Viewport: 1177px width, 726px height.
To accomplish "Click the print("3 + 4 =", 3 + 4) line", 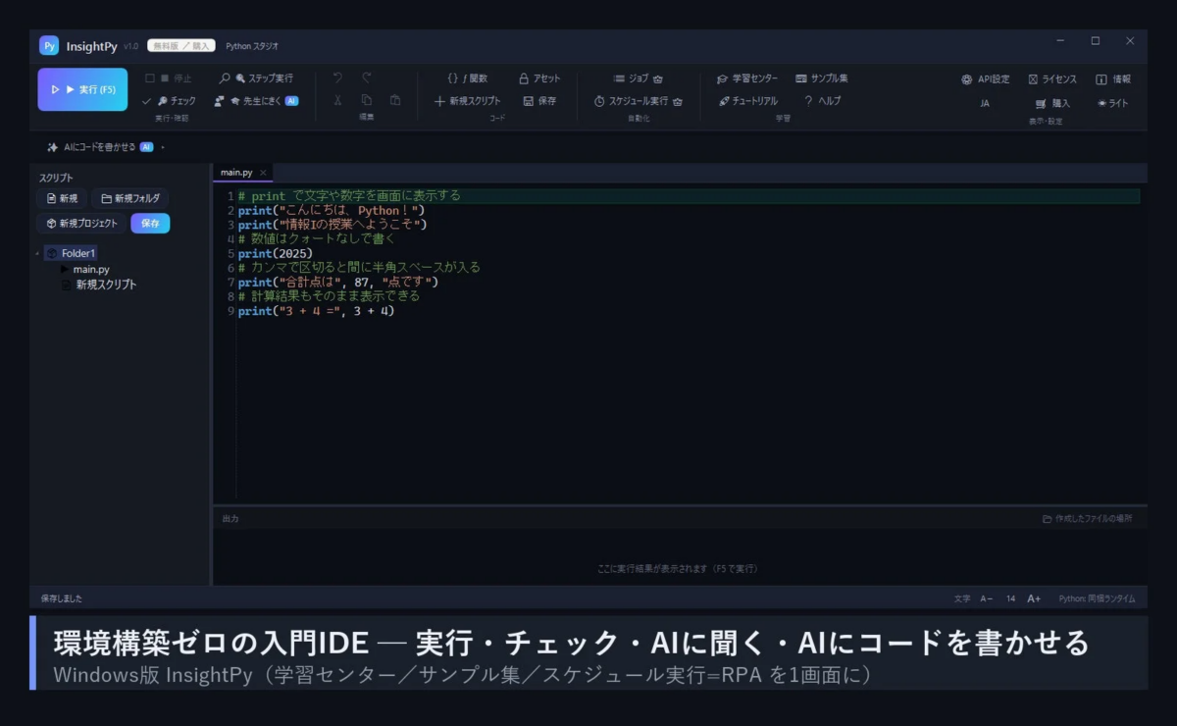I will point(316,311).
